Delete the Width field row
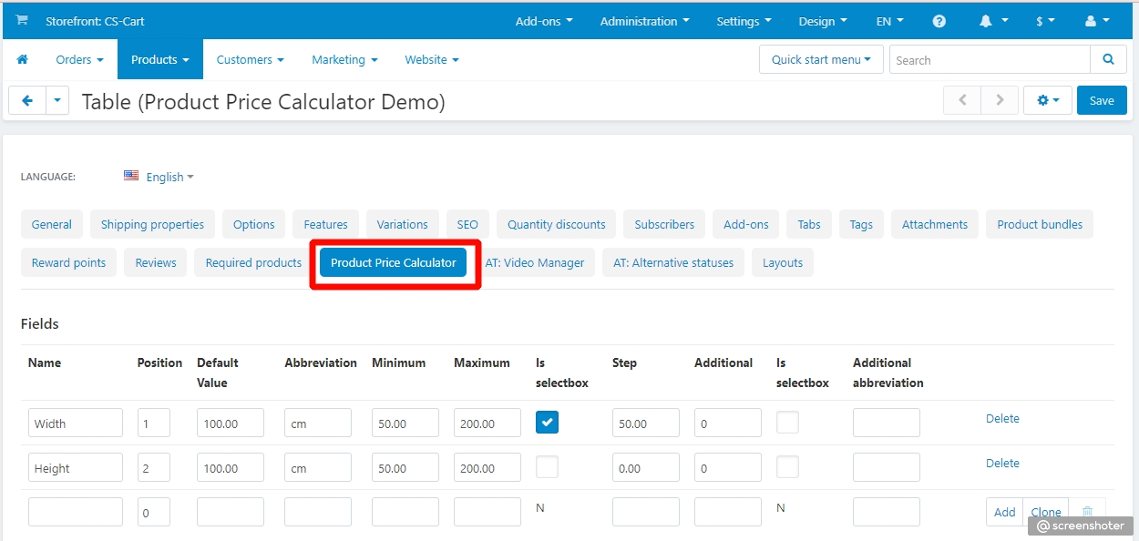Screen dimensions: 1139x541 click(1002, 419)
